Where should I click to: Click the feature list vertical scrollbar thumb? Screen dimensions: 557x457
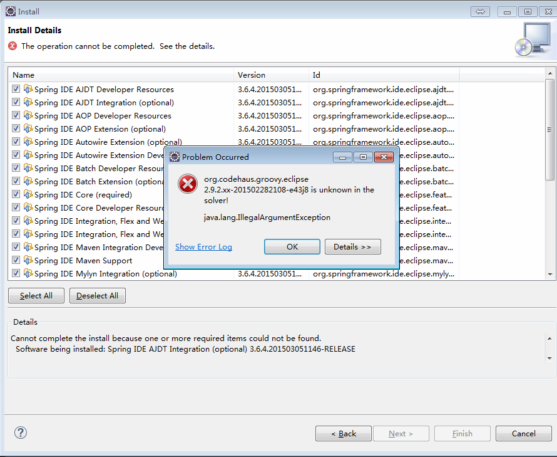[x=550, y=130]
